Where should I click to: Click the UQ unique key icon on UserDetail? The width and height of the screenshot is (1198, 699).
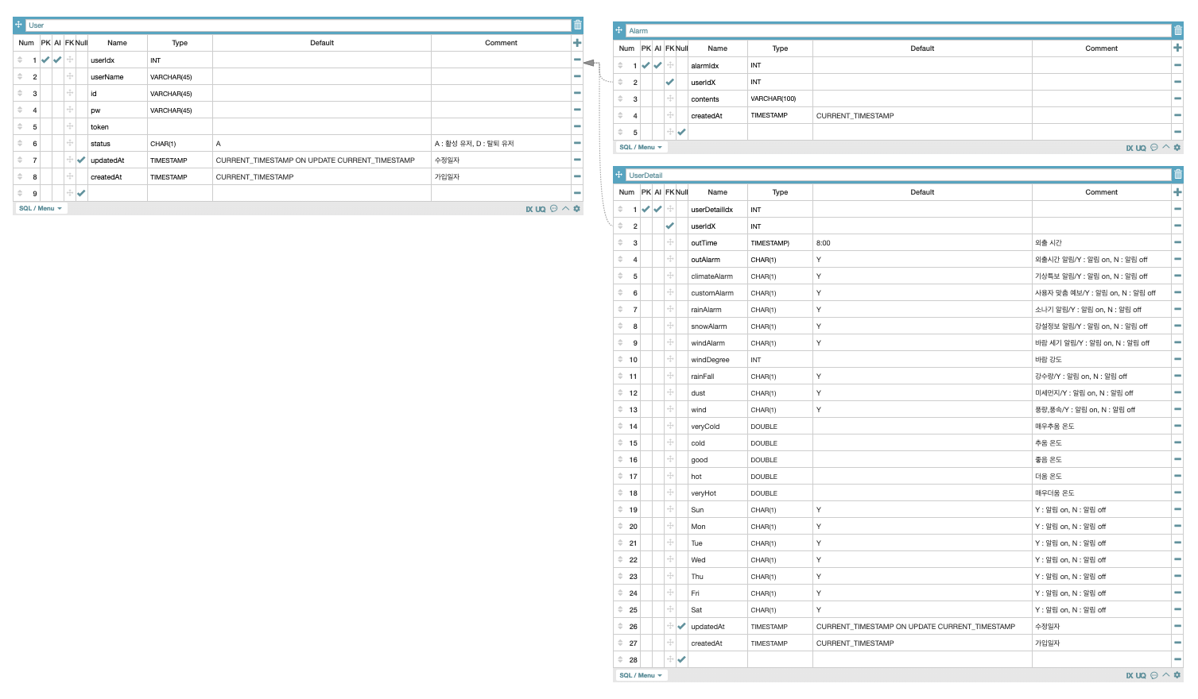tap(1140, 675)
